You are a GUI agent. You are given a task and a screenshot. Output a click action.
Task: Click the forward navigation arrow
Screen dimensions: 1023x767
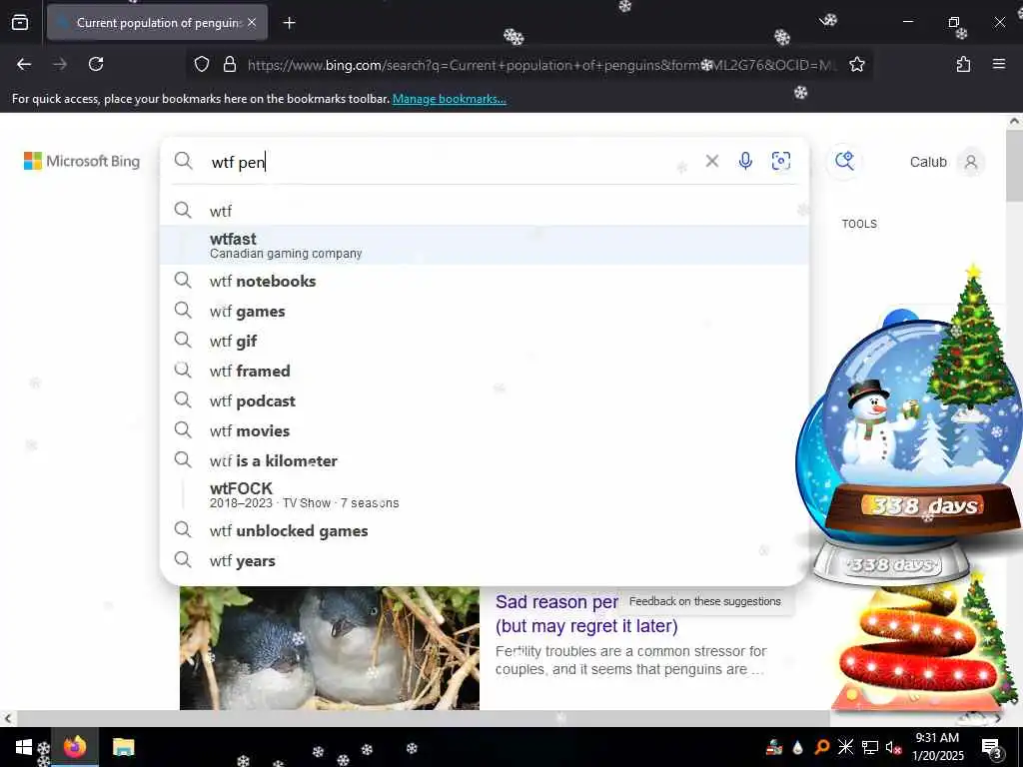click(x=60, y=64)
